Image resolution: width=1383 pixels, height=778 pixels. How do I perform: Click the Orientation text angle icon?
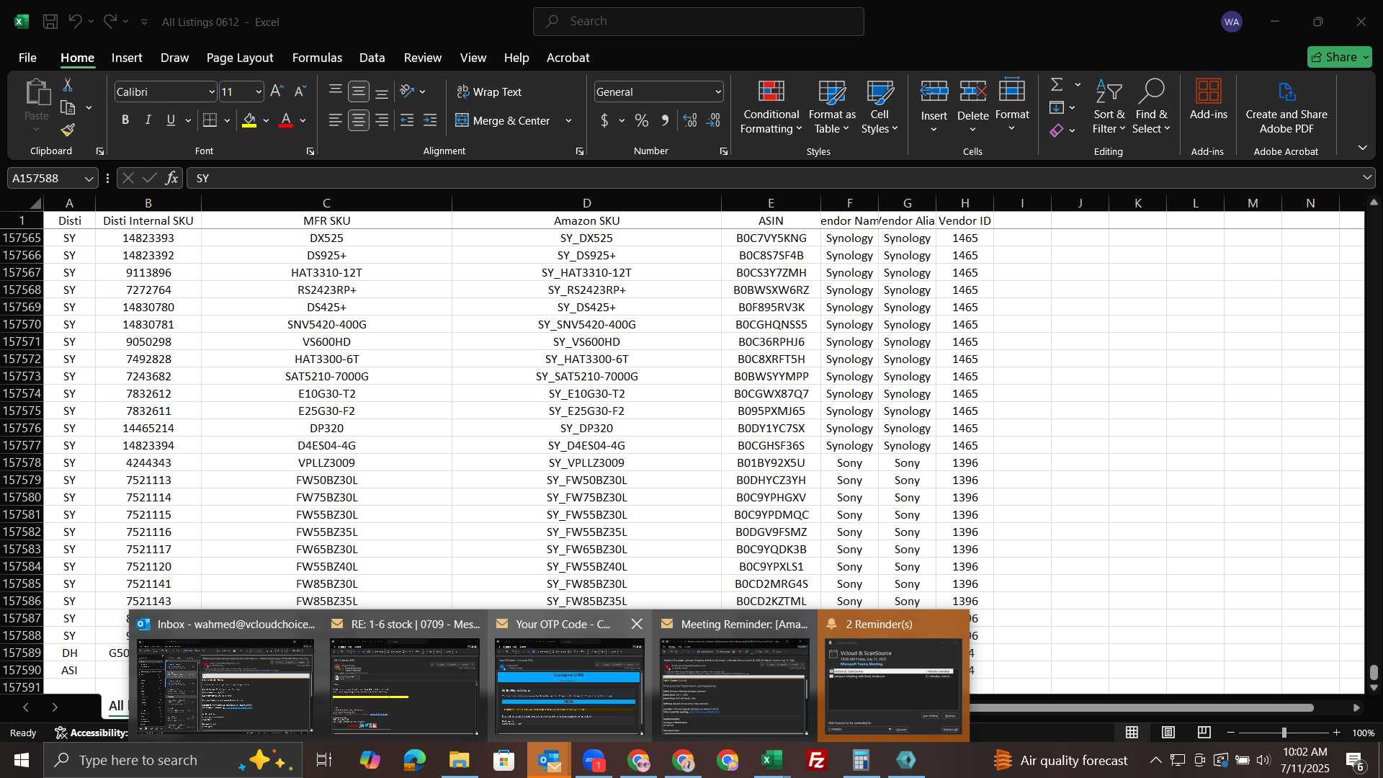(x=408, y=91)
